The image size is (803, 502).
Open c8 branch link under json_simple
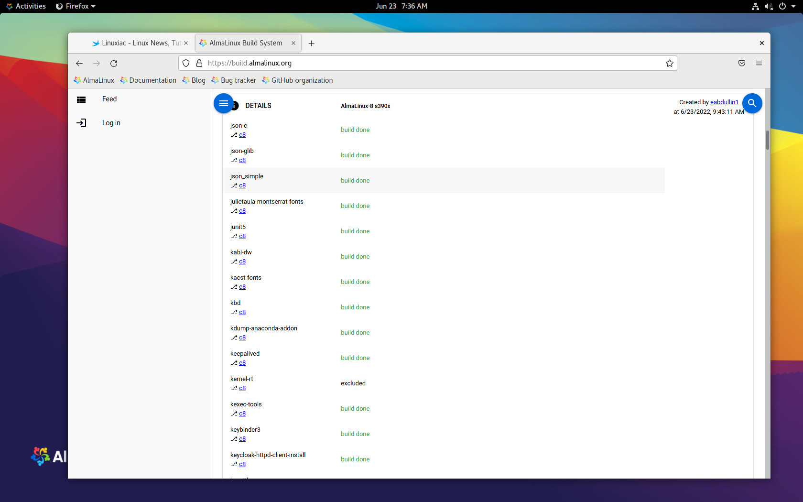tap(242, 186)
